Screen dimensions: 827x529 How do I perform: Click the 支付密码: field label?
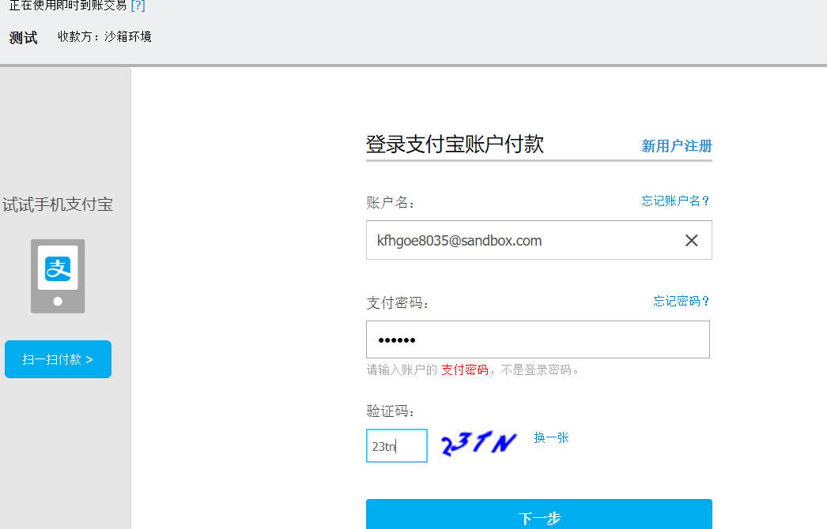[x=397, y=303]
